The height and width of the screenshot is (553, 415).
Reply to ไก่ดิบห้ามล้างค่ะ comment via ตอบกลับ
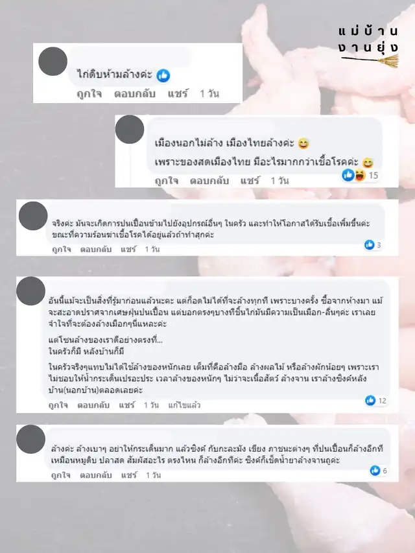(x=135, y=93)
